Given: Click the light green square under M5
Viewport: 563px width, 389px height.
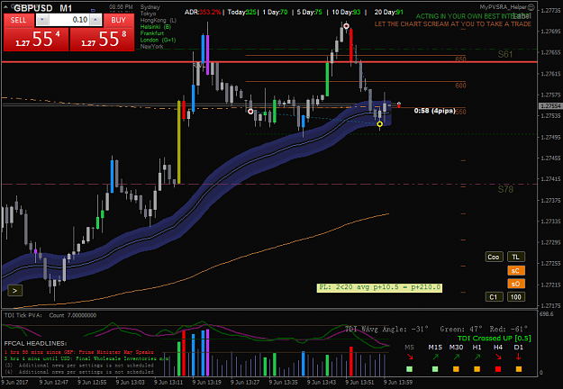Looking at the screenshot, I should click(x=409, y=369).
